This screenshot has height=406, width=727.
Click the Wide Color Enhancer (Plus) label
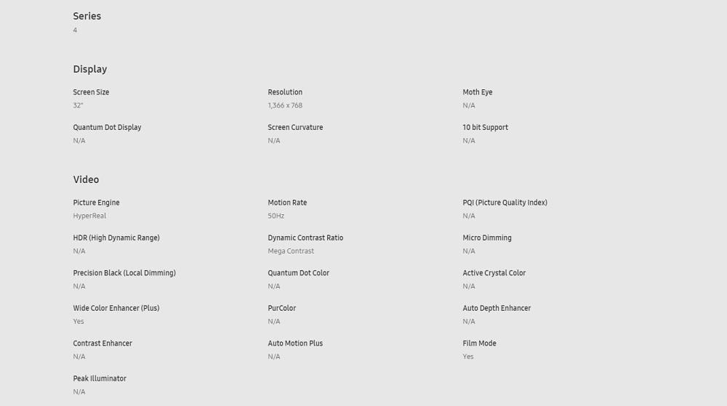tap(116, 309)
